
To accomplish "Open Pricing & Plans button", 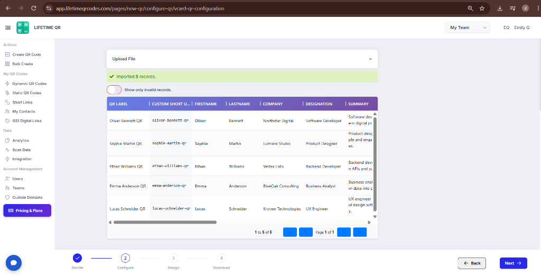I will (x=27, y=211).
